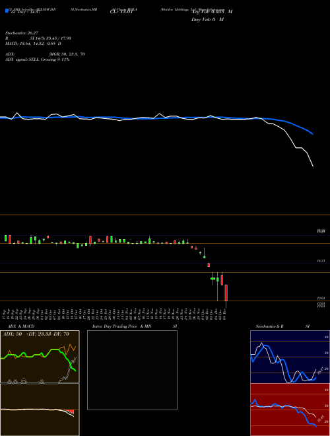This screenshot has height=436, width=330.
Task: Click the last red candlestick on the chart
Action: tap(226, 293)
